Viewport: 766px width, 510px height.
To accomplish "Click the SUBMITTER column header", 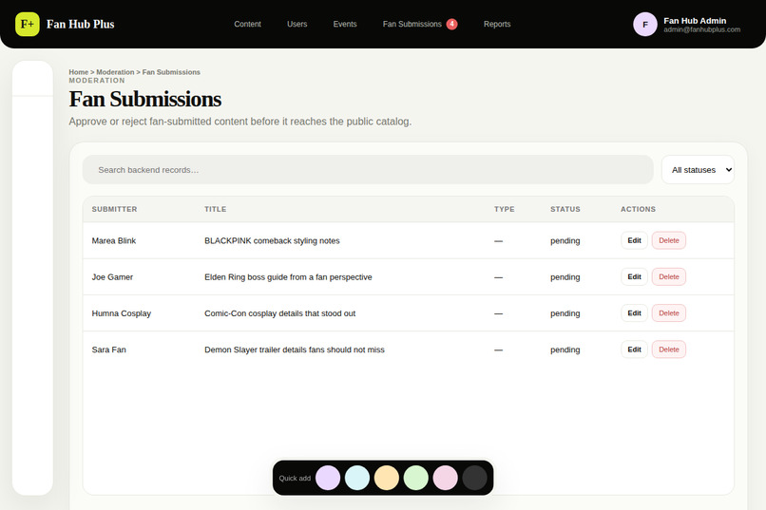I will pos(114,209).
